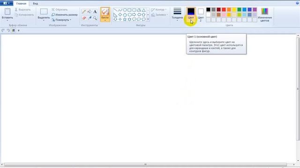Image resolution: width=300 pixels, height=168 pixels.
Task: Pick the green palette swatch
Action: click(240, 9)
